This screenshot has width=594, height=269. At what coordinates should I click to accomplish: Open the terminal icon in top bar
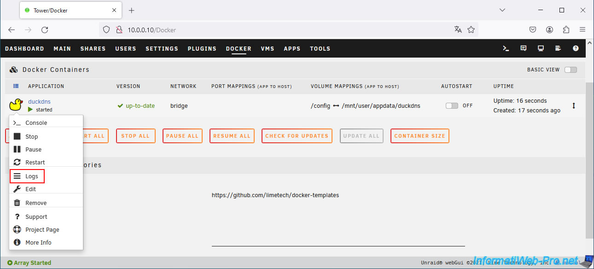pos(506,48)
